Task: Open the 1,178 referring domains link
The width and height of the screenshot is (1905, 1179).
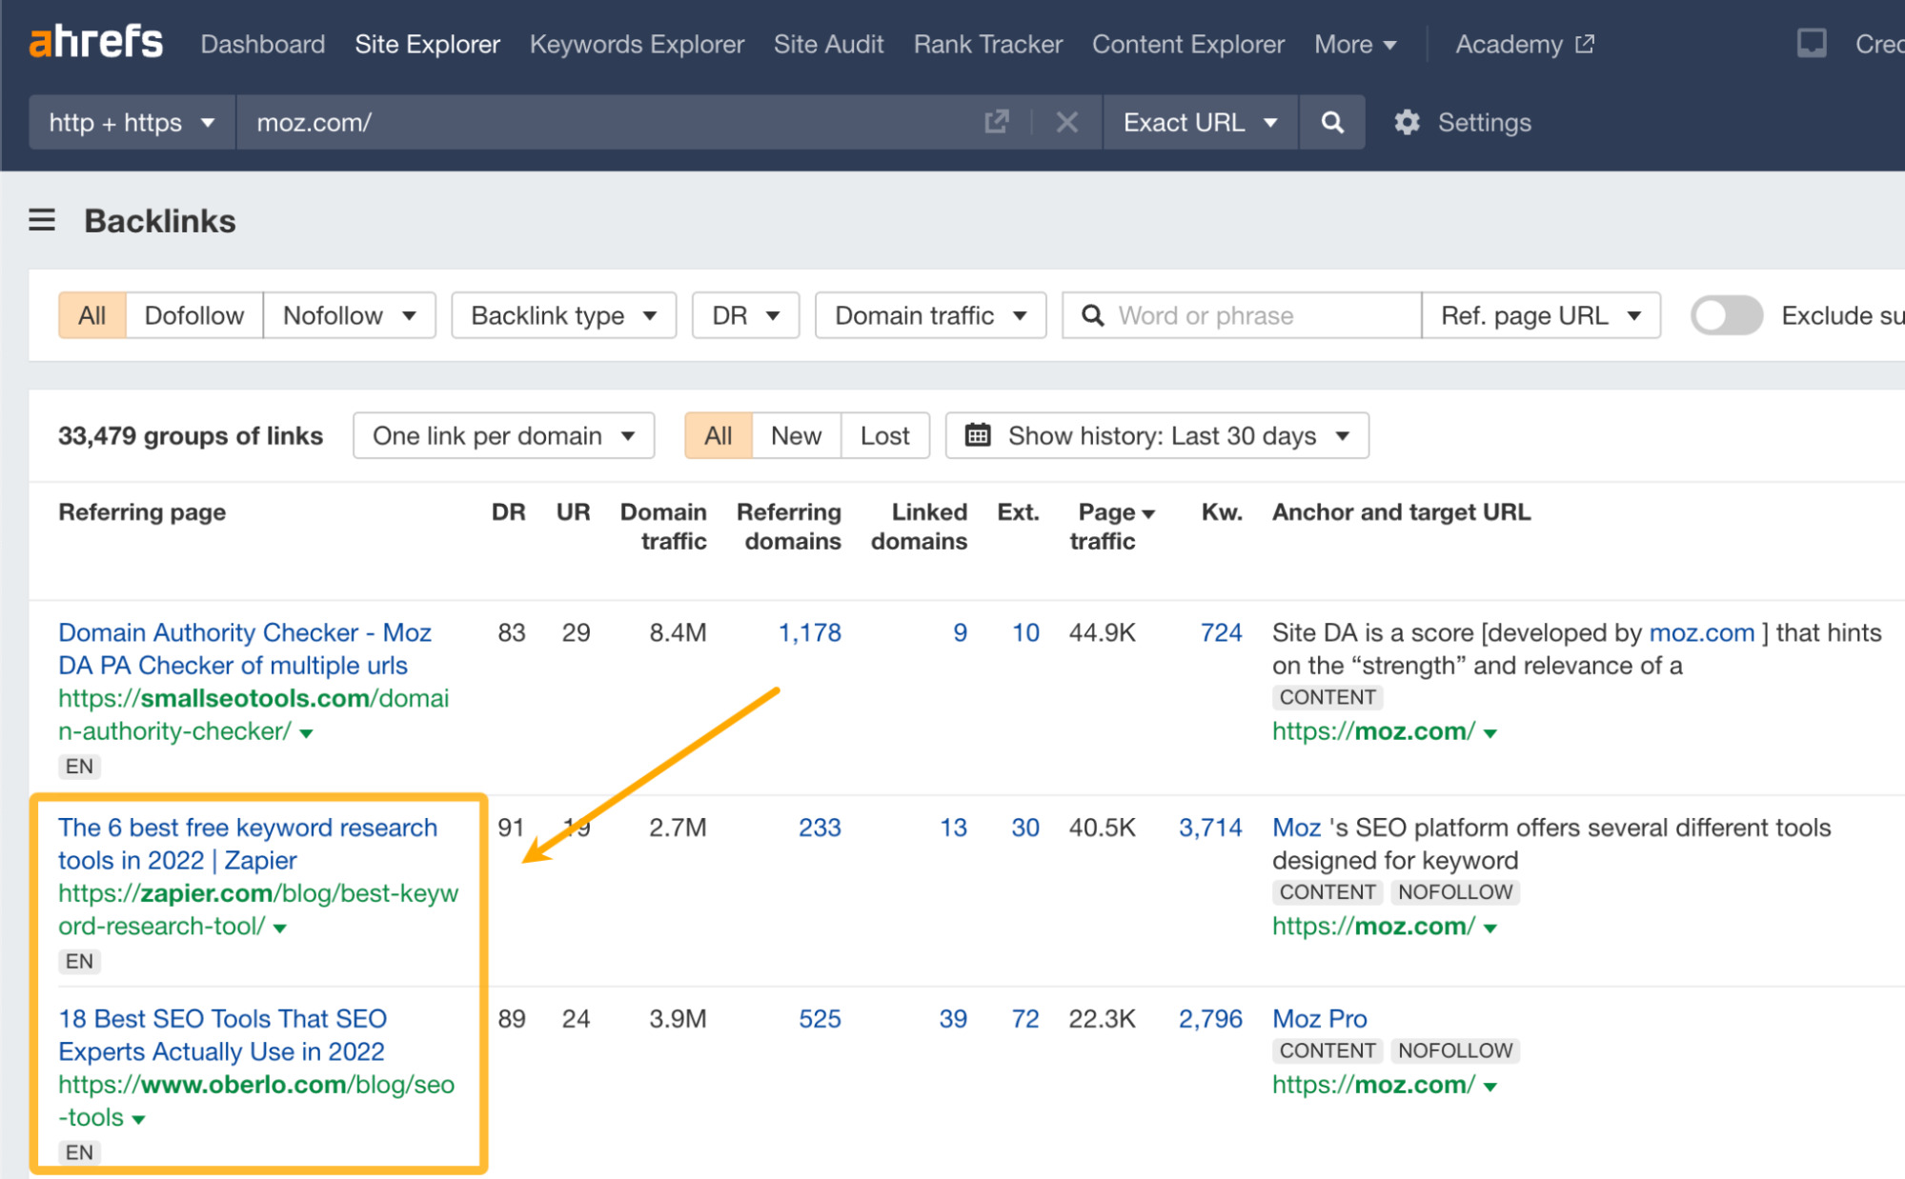Action: 809,631
